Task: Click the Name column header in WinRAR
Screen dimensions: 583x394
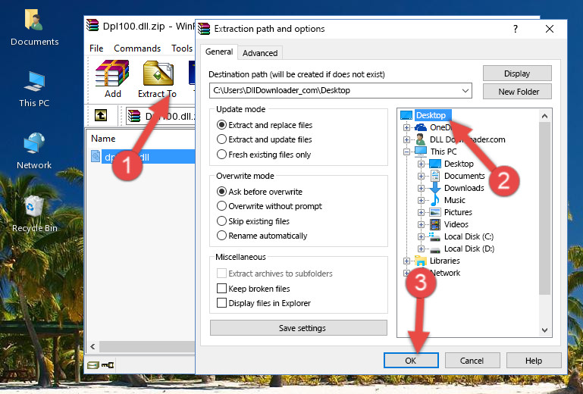Action: coord(103,139)
